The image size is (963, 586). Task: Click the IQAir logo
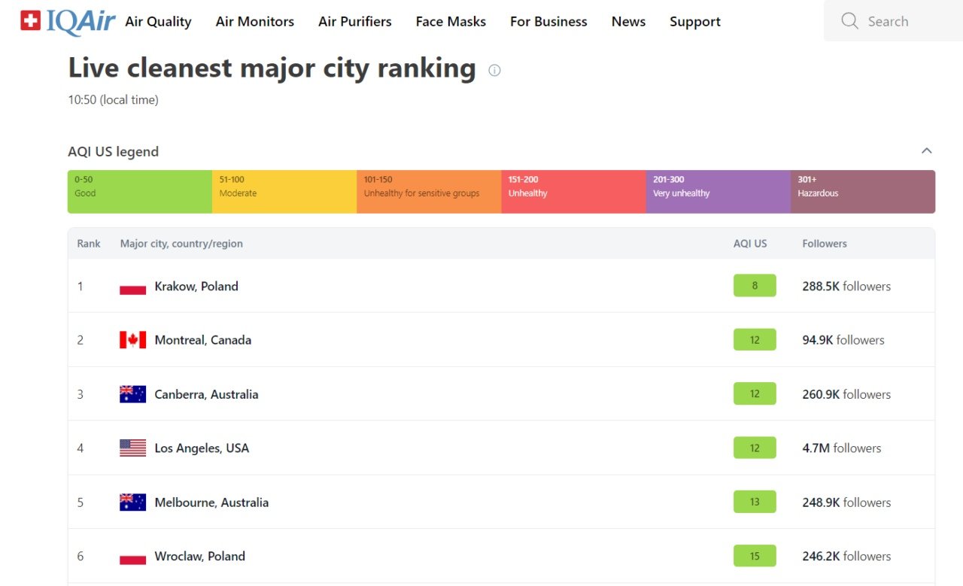[x=68, y=21]
